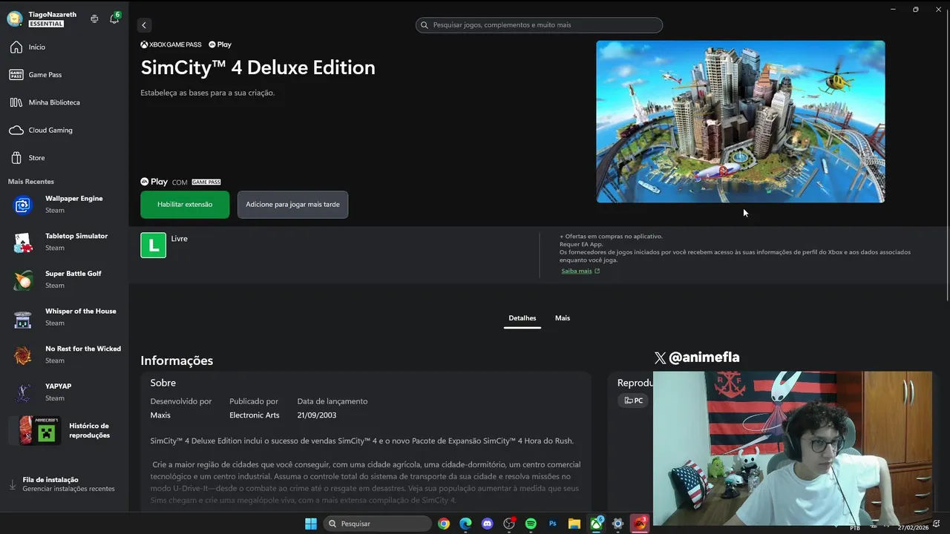Image resolution: width=950 pixels, height=534 pixels.
Task: Open Google Chrome from the taskbar
Action: 444,524
